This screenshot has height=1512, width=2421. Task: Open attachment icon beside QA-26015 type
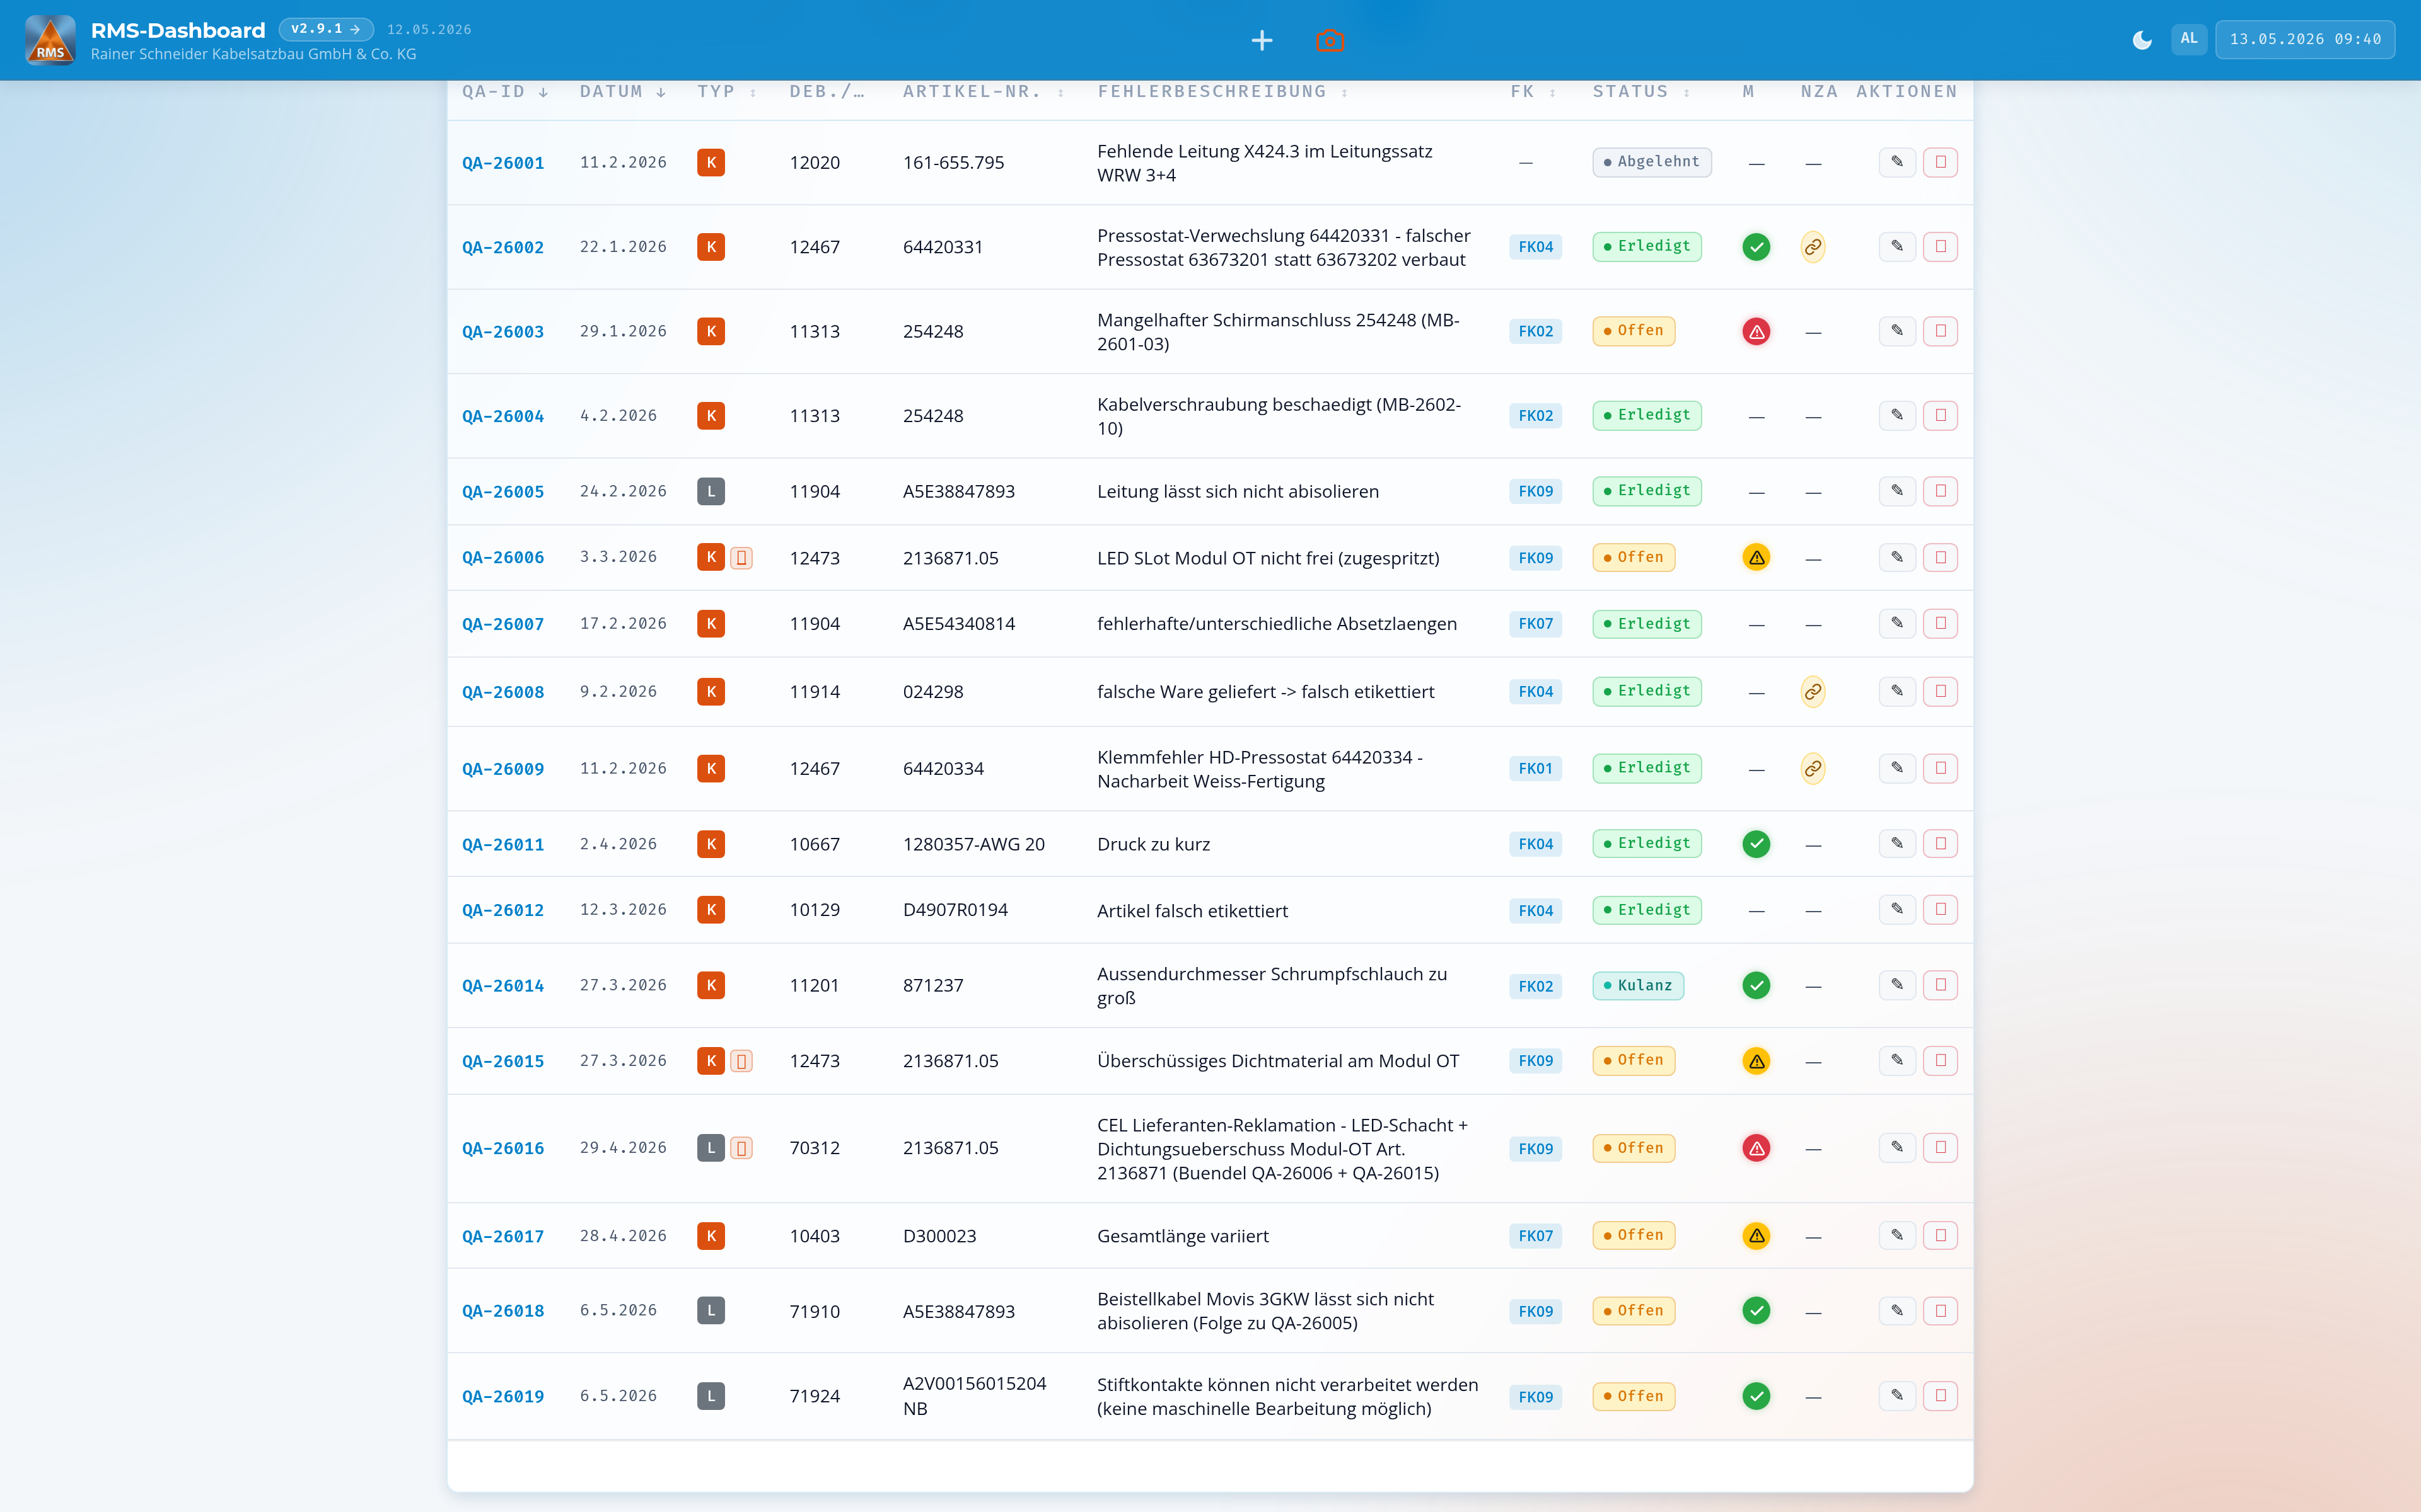point(741,1061)
